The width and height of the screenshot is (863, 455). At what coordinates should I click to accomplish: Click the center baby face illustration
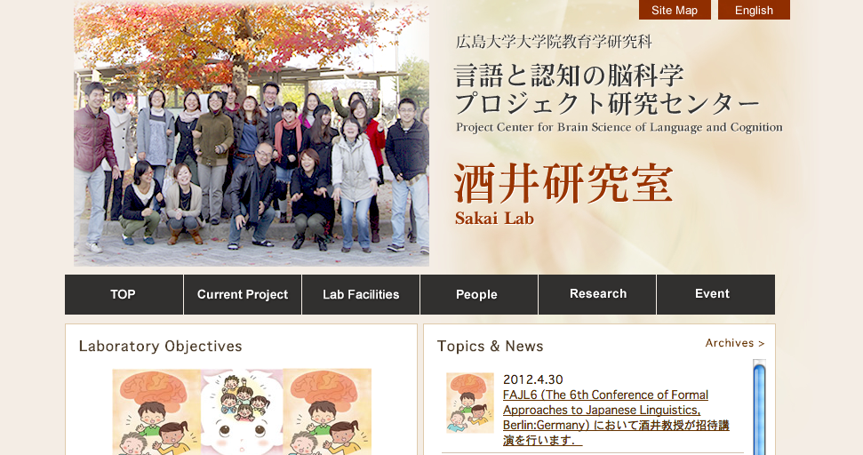click(242, 411)
